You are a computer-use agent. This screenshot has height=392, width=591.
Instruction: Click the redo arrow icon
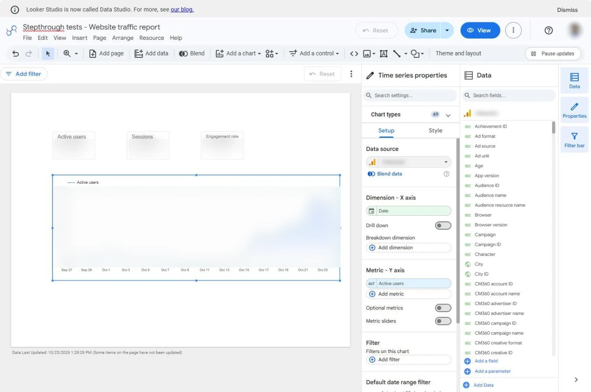[29, 53]
